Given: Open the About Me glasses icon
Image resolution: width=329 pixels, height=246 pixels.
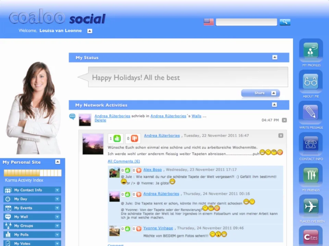Looking at the screenshot, I should (x=311, y=82).
